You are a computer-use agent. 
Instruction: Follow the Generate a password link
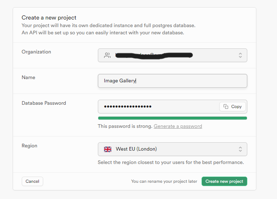click(178, 126)
